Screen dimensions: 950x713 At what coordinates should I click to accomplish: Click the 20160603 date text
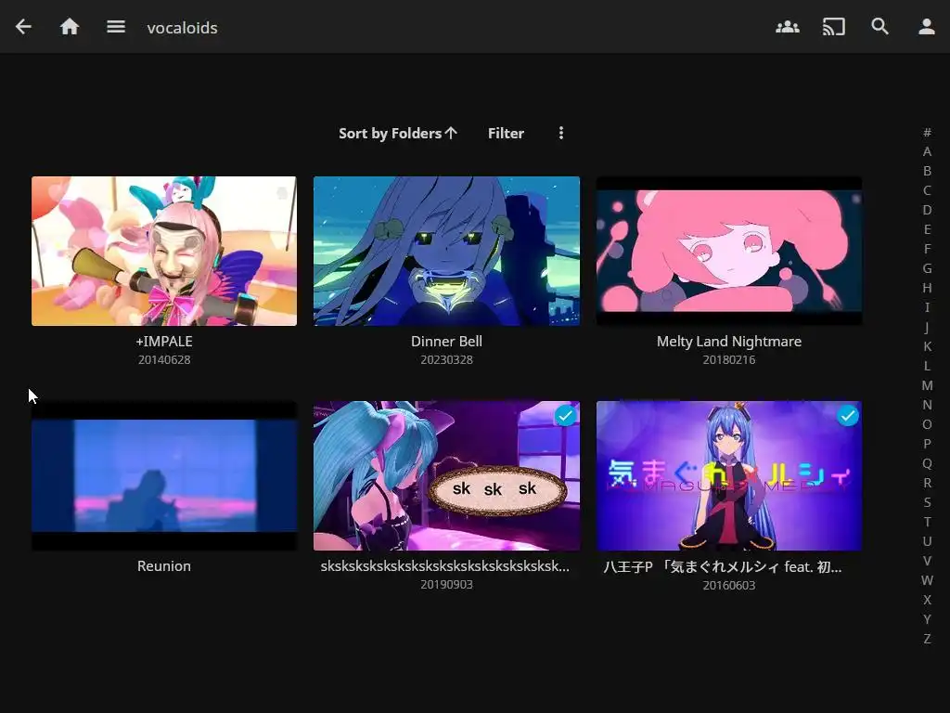[x=729, y=586]
